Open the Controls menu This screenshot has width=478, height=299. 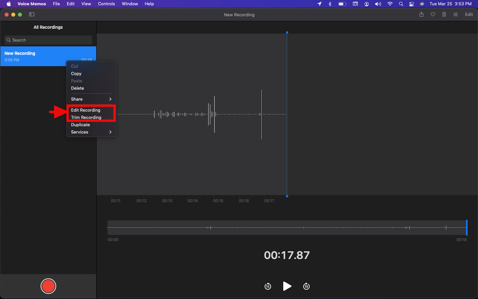107,4
